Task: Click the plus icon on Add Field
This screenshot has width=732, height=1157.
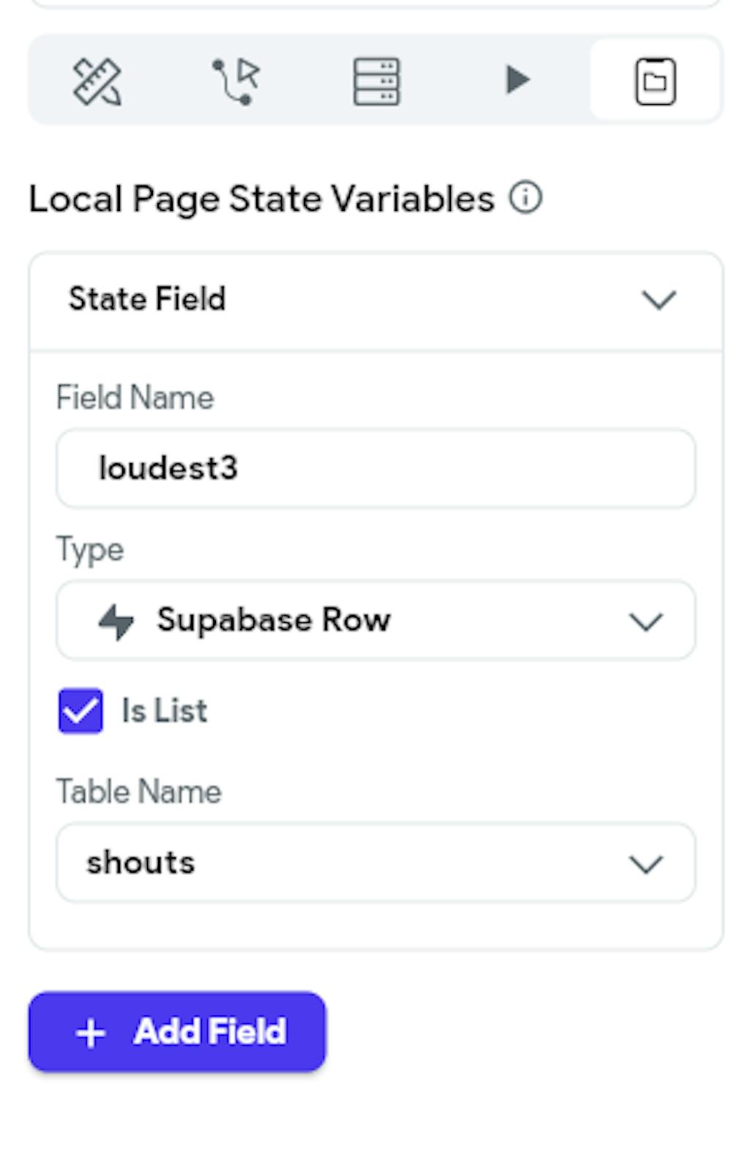Action: [91, 1033]
